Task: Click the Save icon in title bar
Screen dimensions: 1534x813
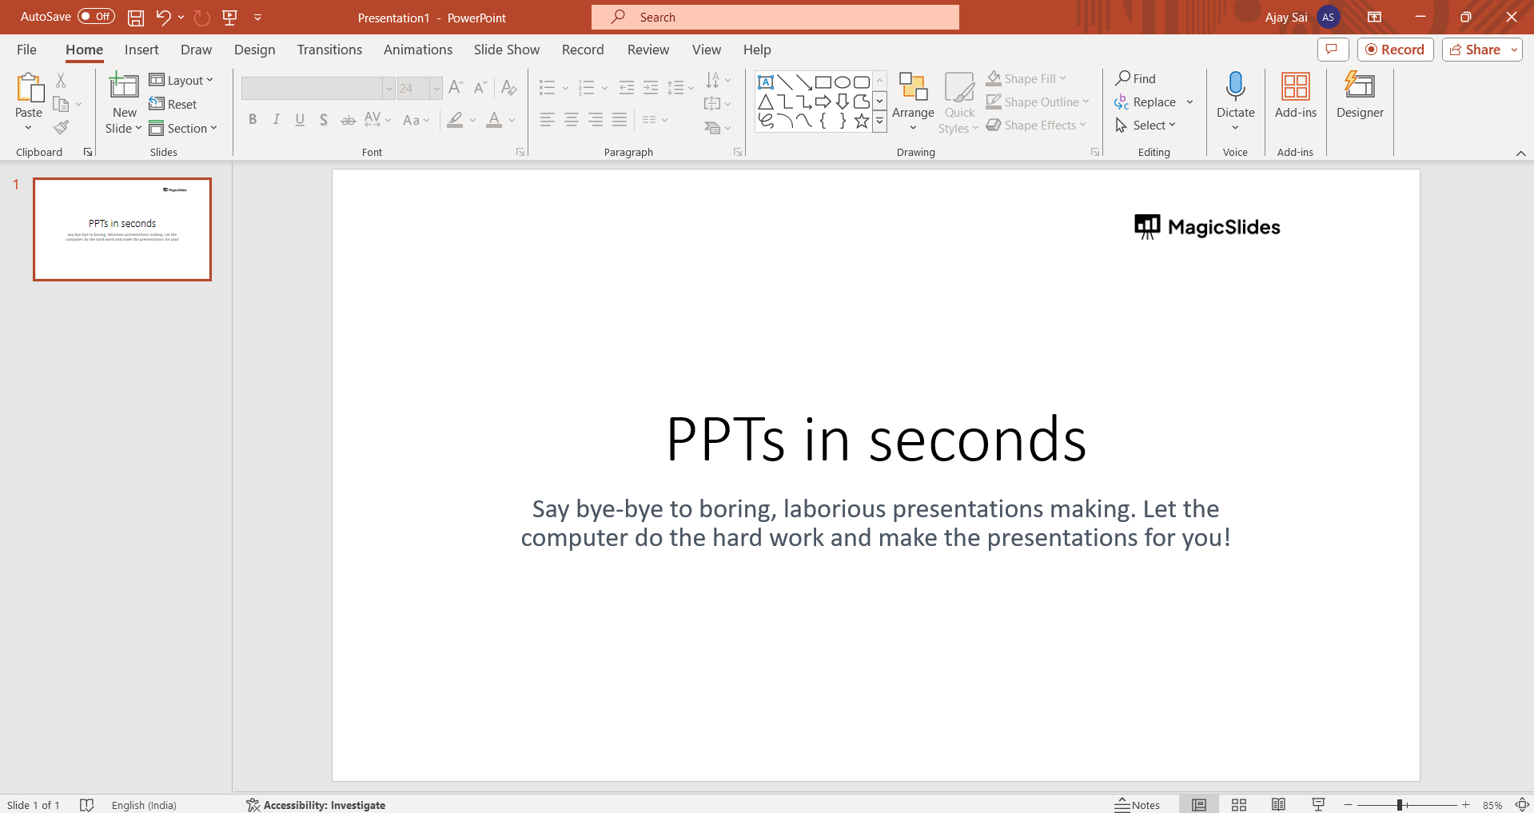Action: tap(136, 18)
